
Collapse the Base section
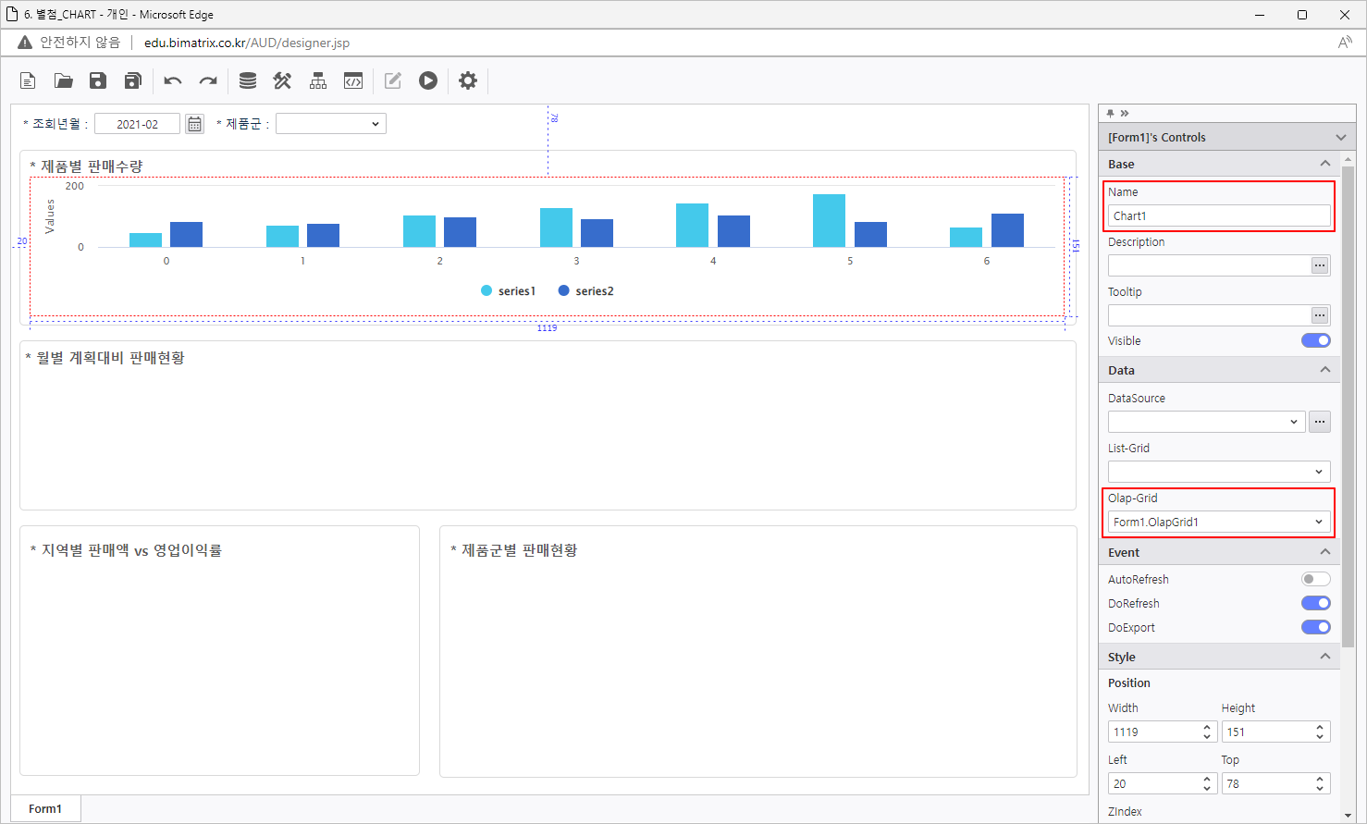click(x=1324, y=164)
